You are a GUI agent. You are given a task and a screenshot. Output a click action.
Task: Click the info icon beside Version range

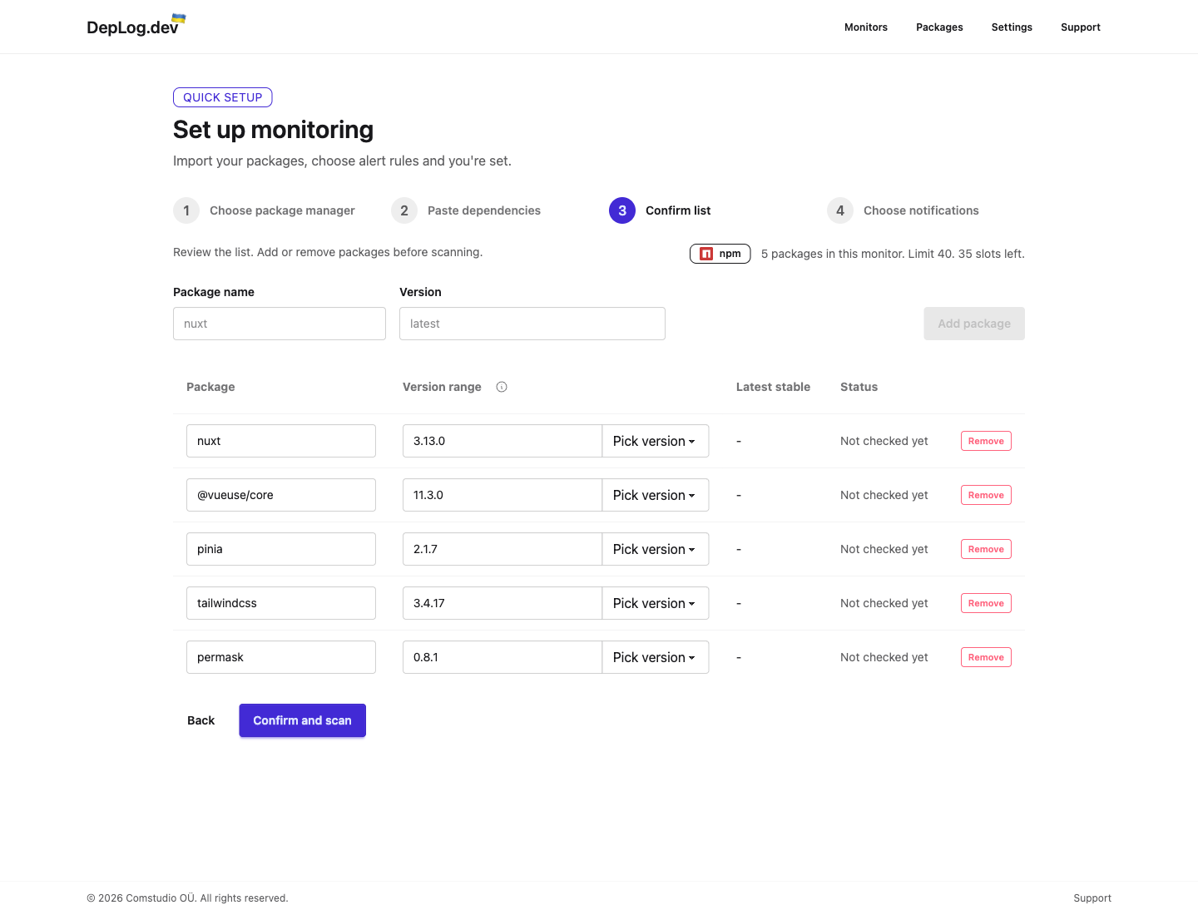[502, 387]
